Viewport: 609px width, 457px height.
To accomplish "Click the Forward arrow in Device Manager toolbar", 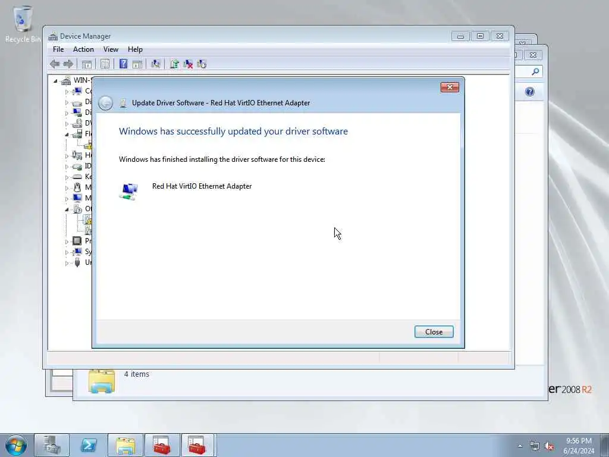I will (x=68, y=64).
